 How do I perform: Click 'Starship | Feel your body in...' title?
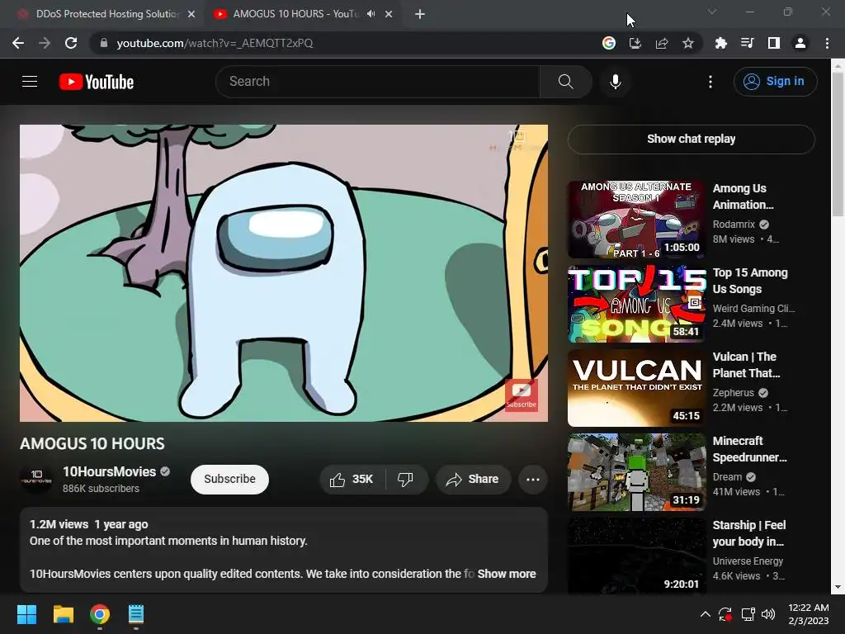pos(748,533)
